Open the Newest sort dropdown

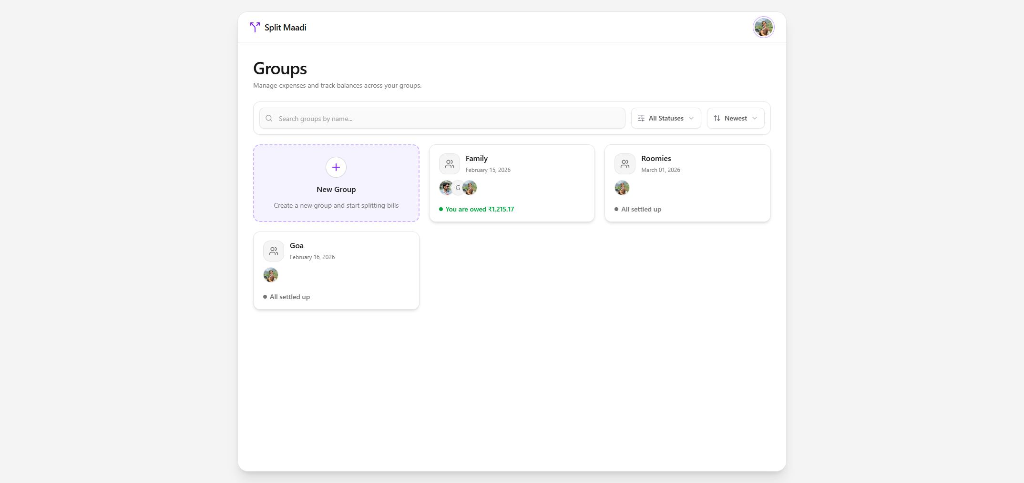tap(735, 118)
